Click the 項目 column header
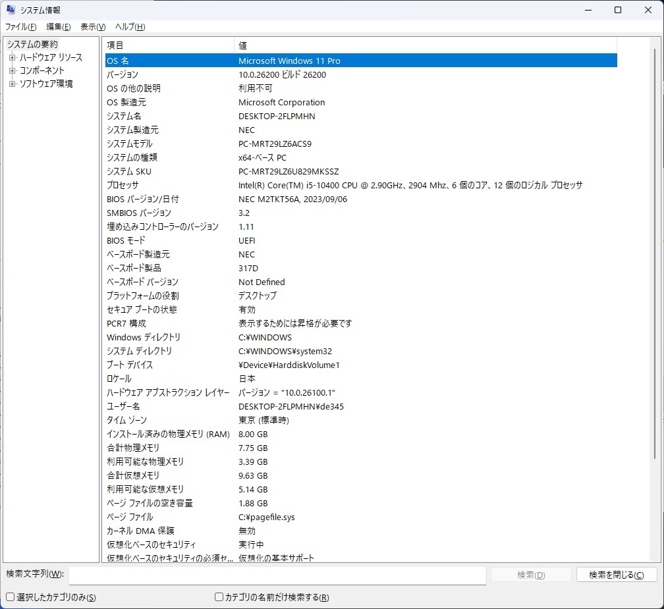This screenshot has width=664, height=609. tap(168, 45)
